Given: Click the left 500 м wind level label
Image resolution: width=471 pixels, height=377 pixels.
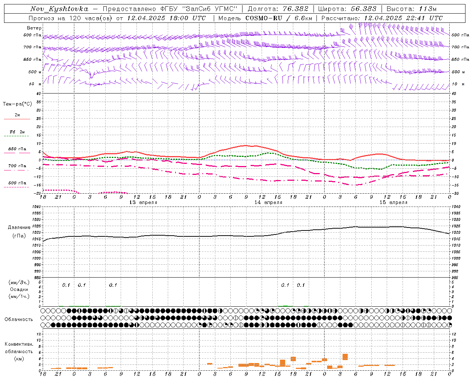Looking at the screenshot, I should click(35, 72).
